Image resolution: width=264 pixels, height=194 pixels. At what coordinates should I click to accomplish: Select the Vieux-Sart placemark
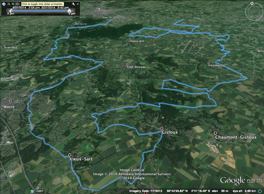point(69,155)
